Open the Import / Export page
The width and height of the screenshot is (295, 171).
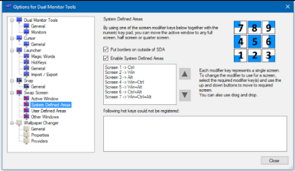(44, 74)
